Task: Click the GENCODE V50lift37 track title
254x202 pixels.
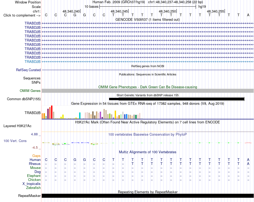Action: pos(148,20)
